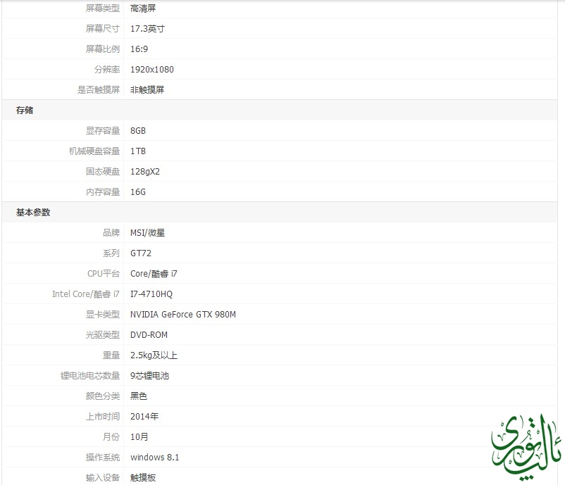Select the "windows 8.1" value
This screenshot has height=485, width=565.
coord(154,458)
